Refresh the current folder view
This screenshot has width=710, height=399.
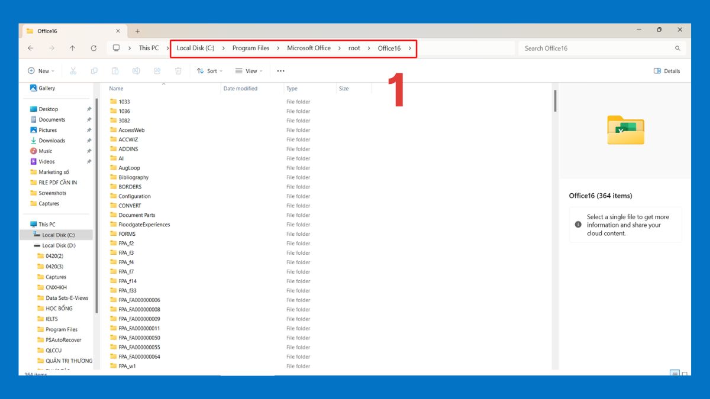93,48
